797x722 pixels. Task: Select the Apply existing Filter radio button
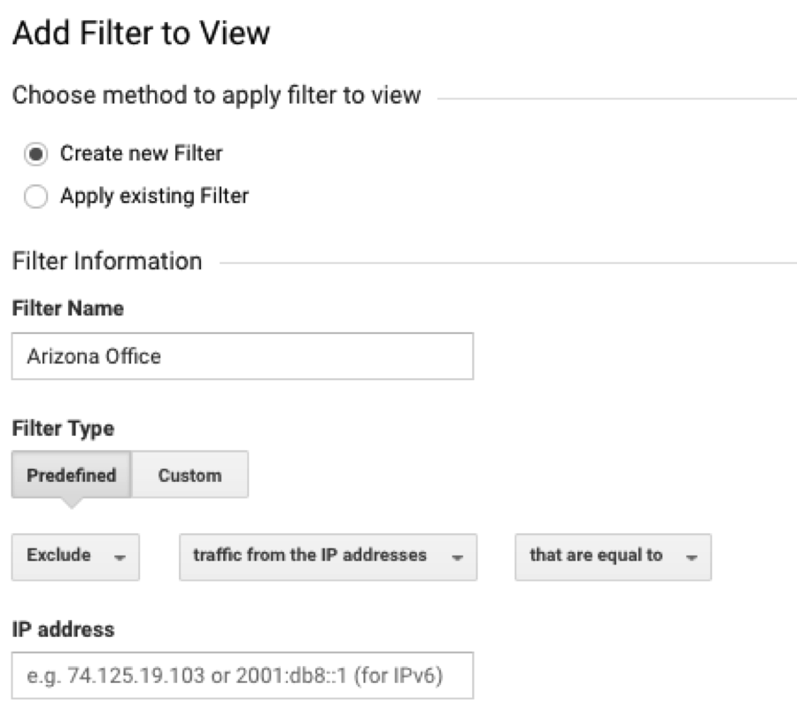37,198
